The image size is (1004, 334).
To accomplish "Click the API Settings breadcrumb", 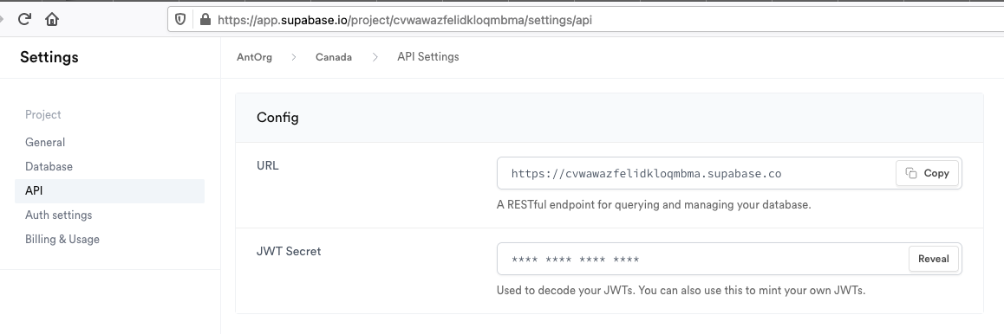I will 427,57.
